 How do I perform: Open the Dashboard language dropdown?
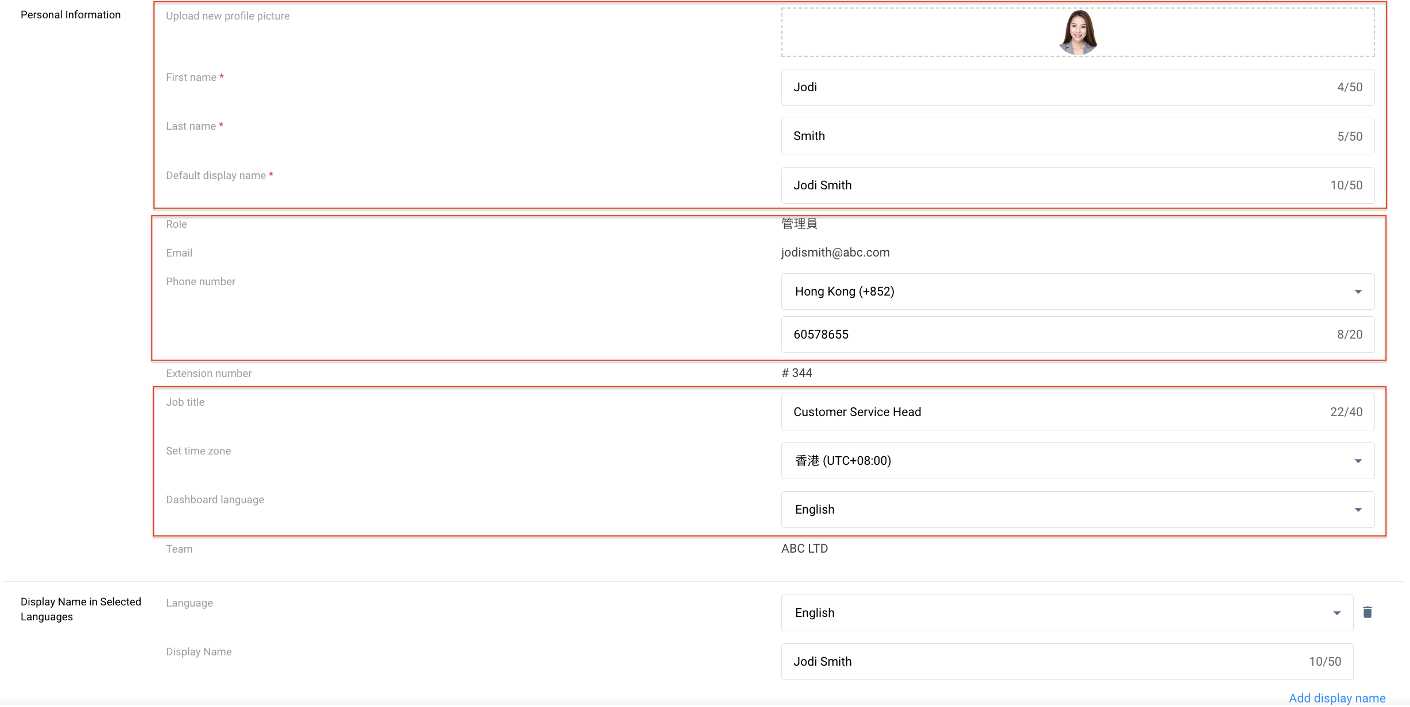pyautogui.click(x=1078, y=510)
